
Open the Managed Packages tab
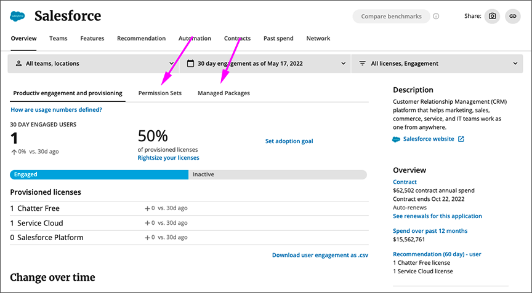pos(224,93)
